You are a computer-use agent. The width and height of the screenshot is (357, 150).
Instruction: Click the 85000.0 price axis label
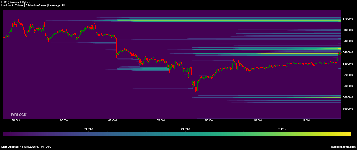348,41
